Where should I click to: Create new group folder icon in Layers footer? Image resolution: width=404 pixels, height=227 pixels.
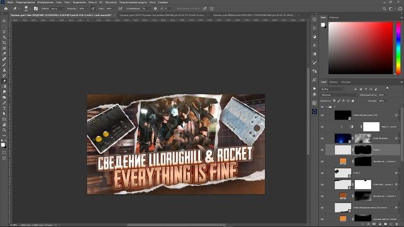pos(386,224)
